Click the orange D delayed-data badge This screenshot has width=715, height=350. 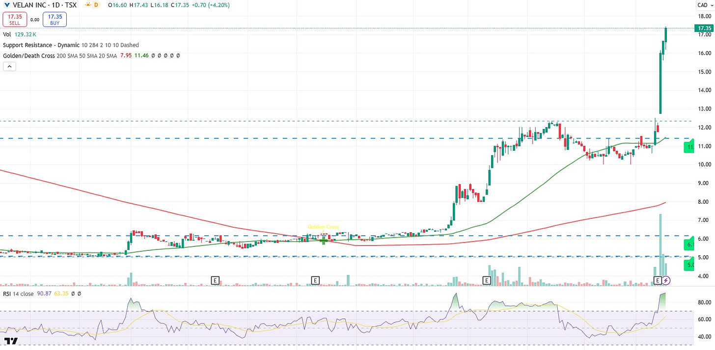pos(96,5)
